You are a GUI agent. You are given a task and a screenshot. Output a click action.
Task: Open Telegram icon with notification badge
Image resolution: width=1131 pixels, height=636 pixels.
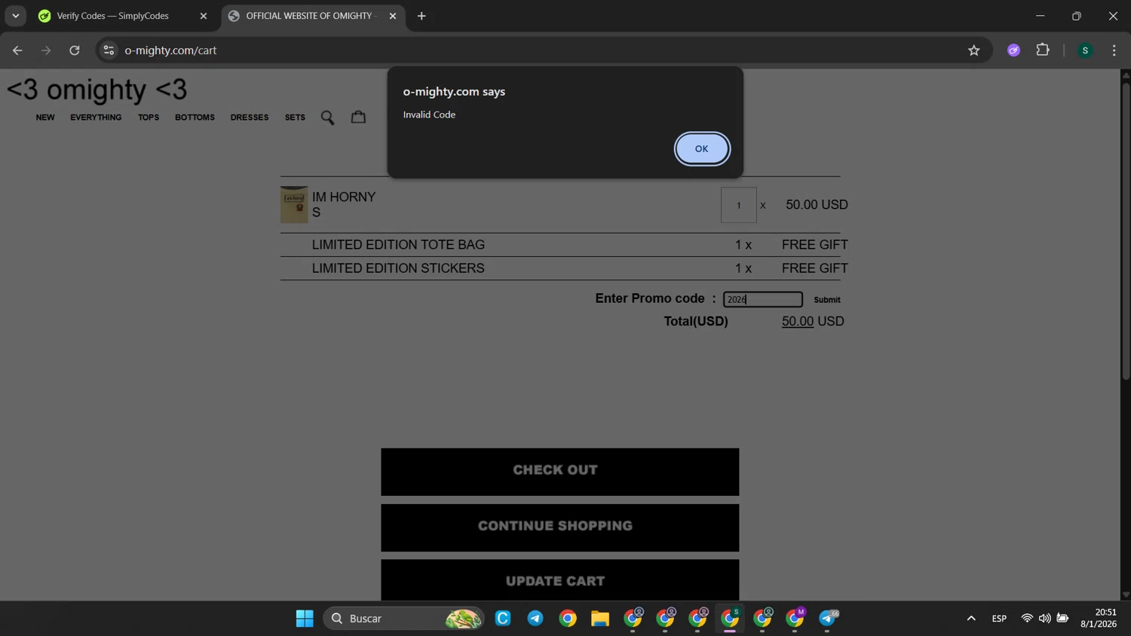(827, 619)
